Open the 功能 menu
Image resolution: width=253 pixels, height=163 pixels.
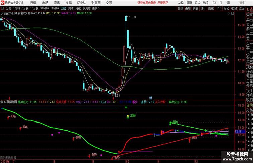point(181,3)
